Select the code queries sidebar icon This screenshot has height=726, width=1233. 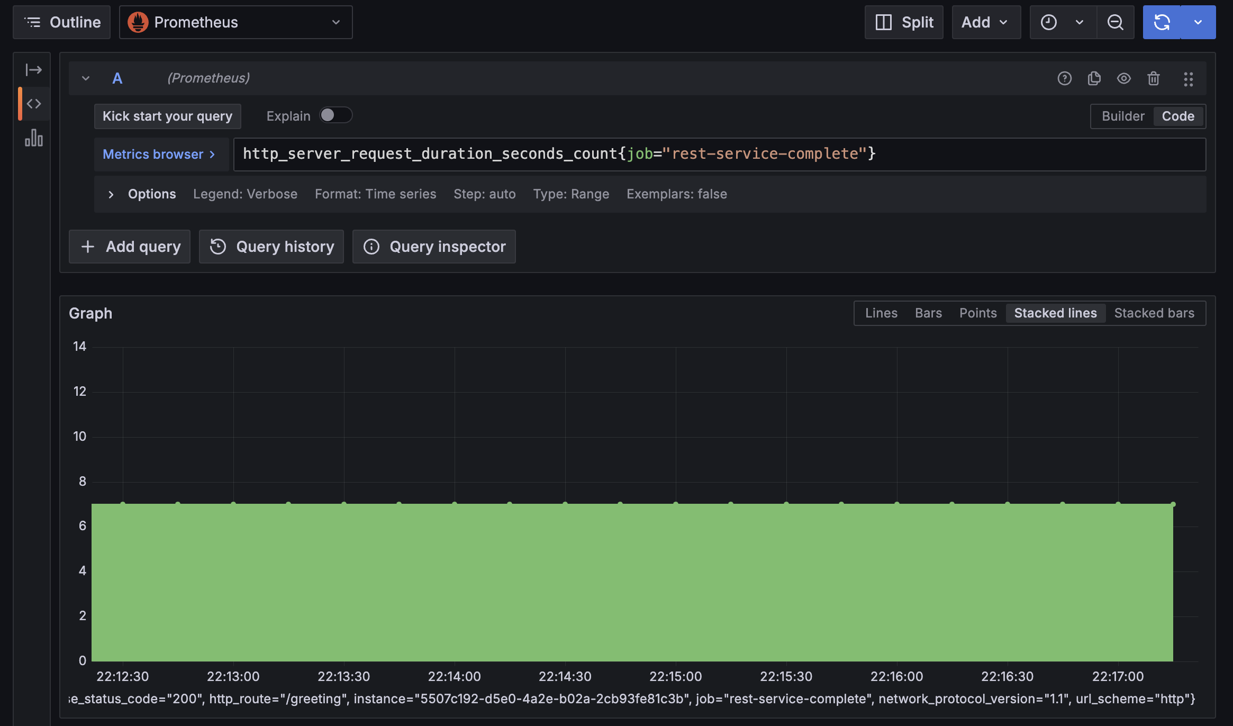click(34, 104)
